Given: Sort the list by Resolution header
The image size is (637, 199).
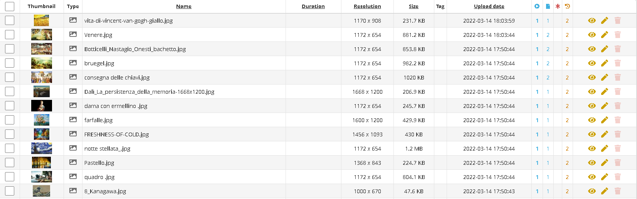Looking at the screenshot, I should tap(367, 6).
